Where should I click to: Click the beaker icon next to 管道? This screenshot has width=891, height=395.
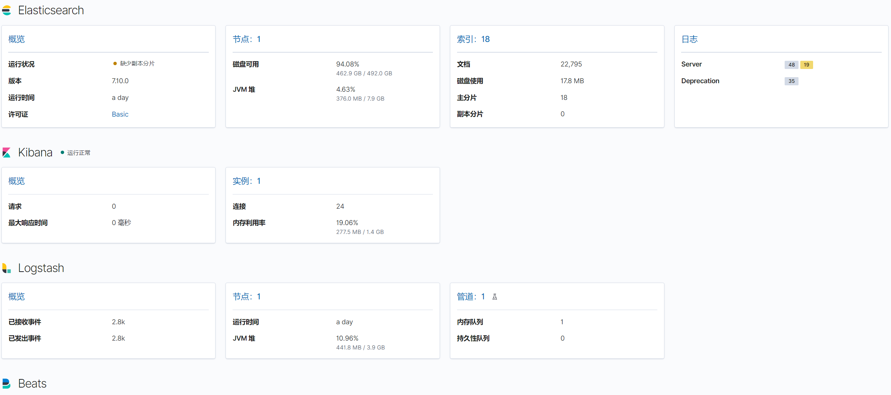pos(494,297)
